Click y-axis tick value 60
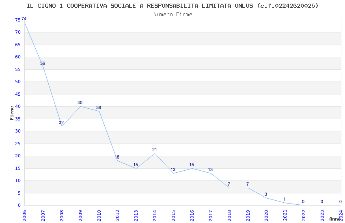345x223 pixels. 18,57
